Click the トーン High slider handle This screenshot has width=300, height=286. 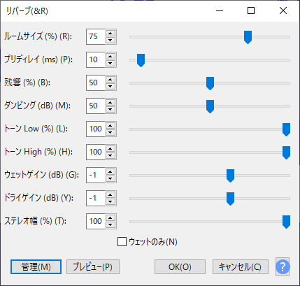click(x=286, y=152)
